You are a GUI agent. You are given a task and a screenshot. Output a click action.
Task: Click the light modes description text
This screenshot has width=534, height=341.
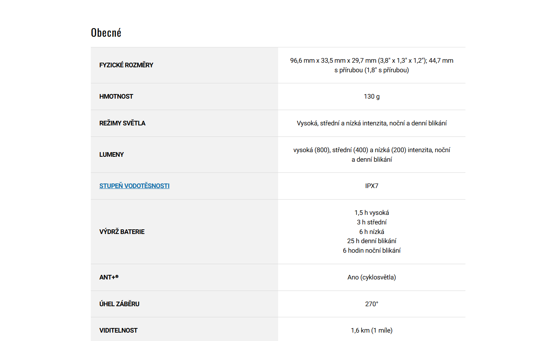(372, 123)
